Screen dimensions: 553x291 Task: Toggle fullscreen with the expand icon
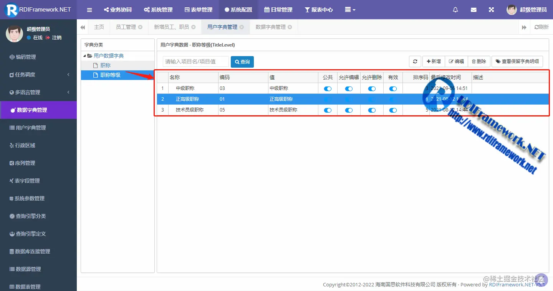click(492, 10)
